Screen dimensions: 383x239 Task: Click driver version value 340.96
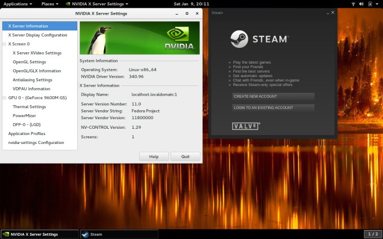[x=136, y=76]
